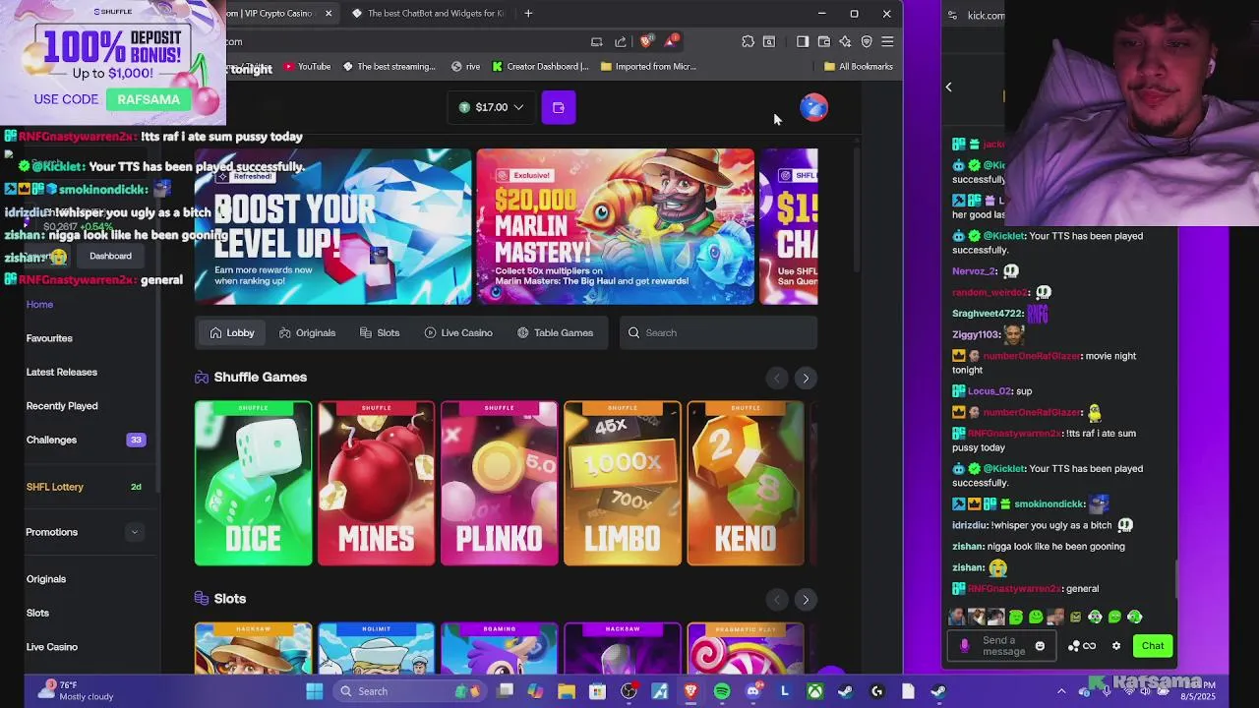Expand the $17.00 balance dropdown
Screen dimensions: 1259x708
[492, 107]
